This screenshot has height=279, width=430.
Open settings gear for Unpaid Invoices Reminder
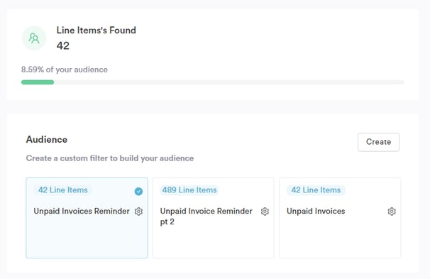(138, 212)
